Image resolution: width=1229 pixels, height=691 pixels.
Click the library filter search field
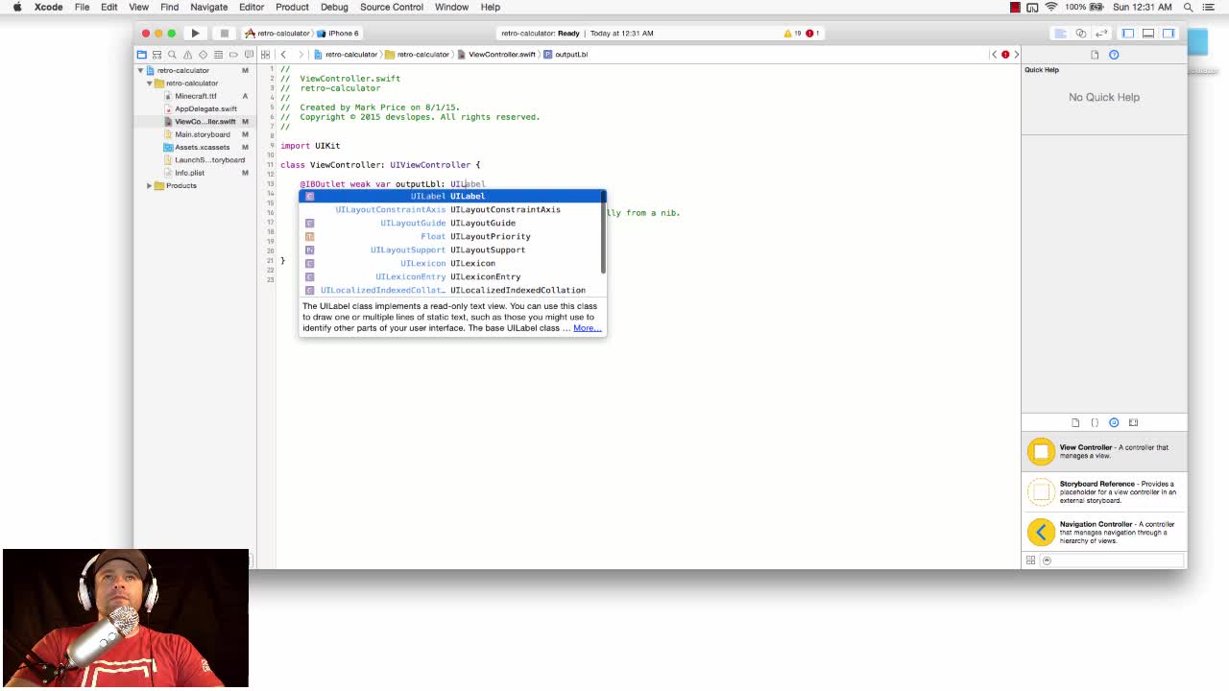point(1112,560)
